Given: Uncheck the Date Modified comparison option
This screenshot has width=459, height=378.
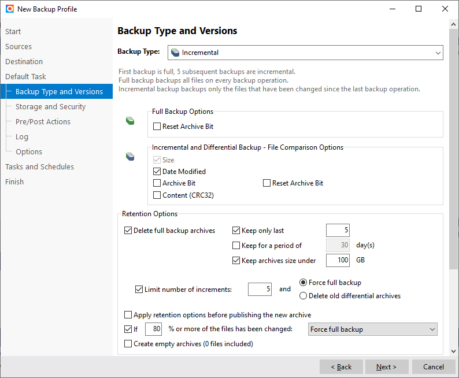Looking at the screenshot, I should 157,172.
